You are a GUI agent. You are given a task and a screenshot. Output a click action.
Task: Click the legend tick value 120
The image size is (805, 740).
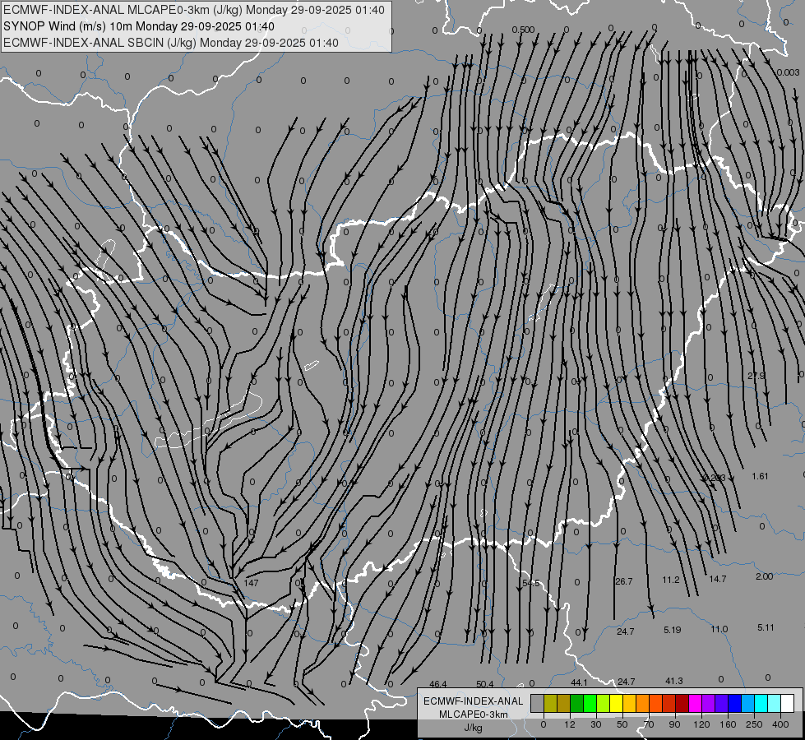coord(701,724)
